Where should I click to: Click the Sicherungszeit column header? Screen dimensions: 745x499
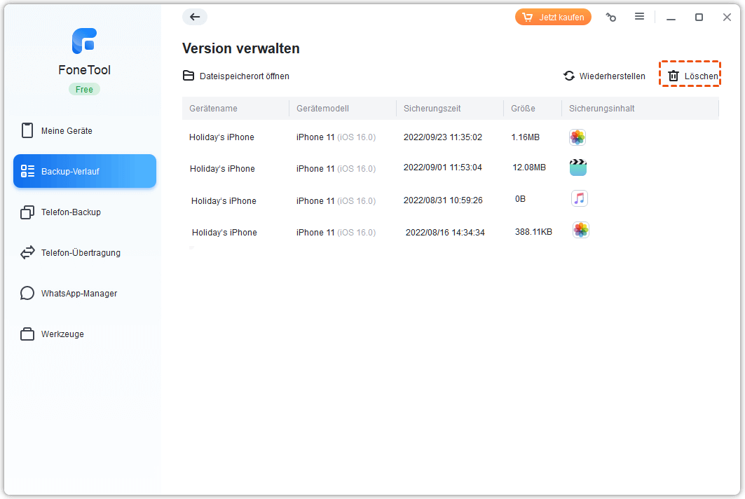(x=432, y=109)
